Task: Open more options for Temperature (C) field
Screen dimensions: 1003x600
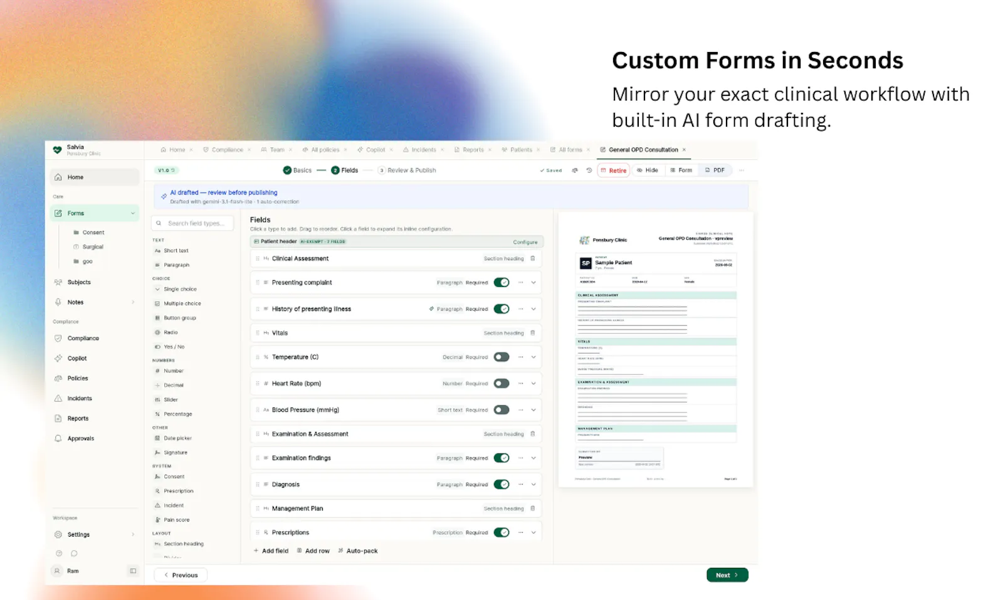Action: tap(520, 357)
